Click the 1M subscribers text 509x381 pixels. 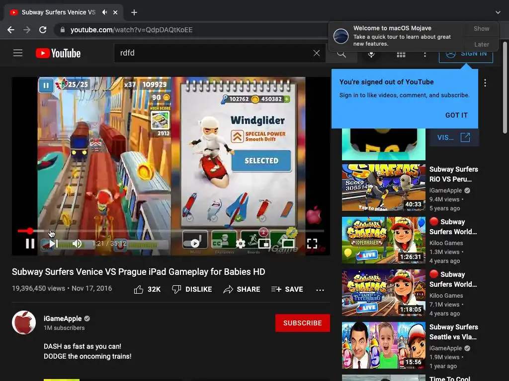64,328
